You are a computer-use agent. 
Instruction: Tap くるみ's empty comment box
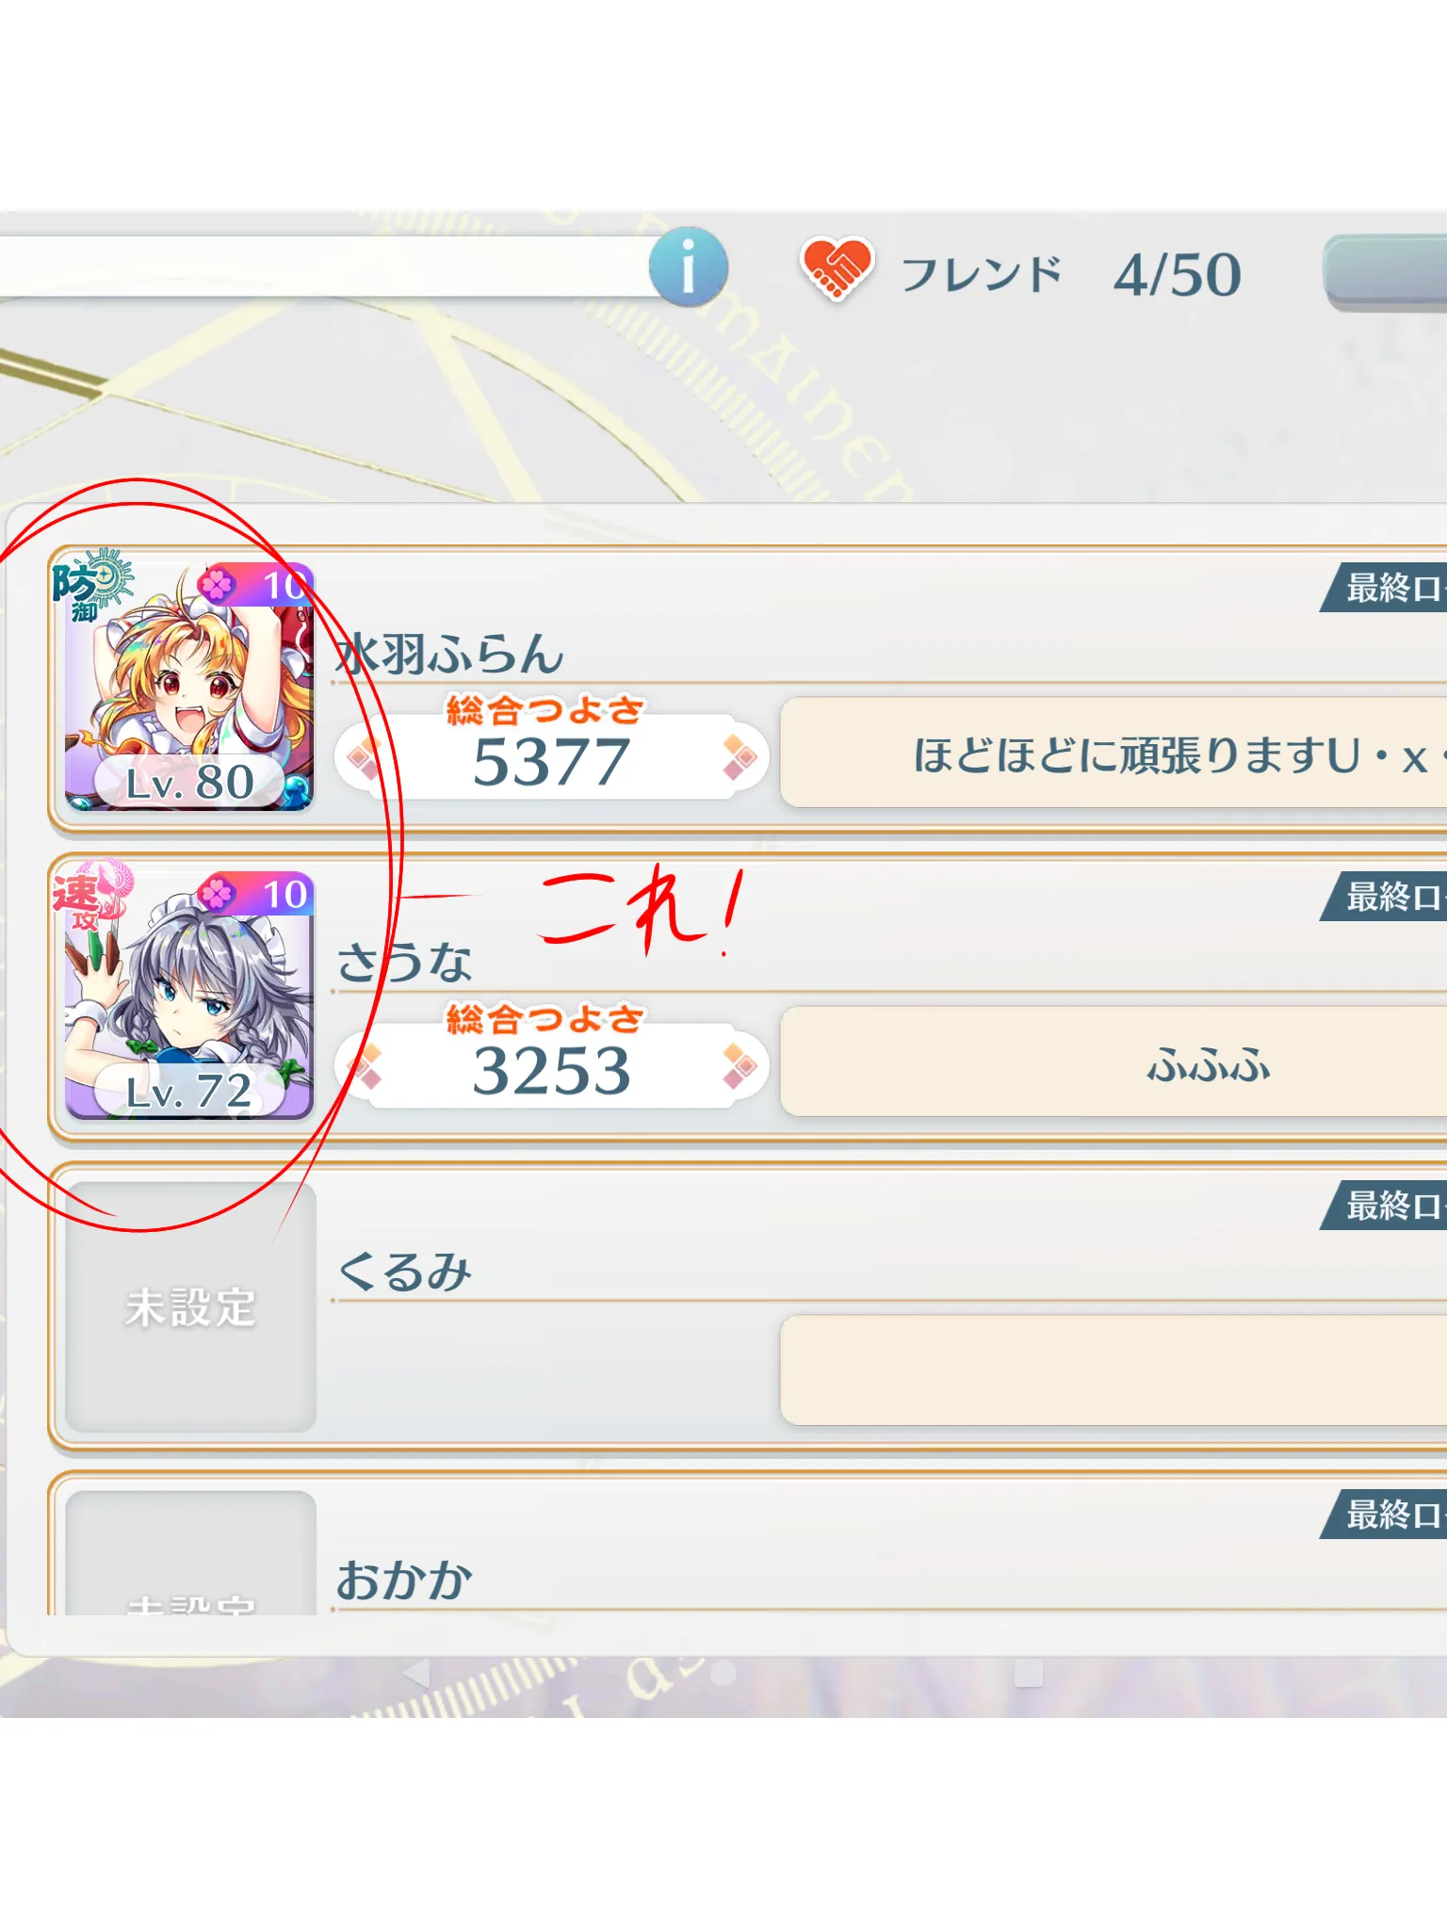pyautogui.click(x=1114, y=1370)
